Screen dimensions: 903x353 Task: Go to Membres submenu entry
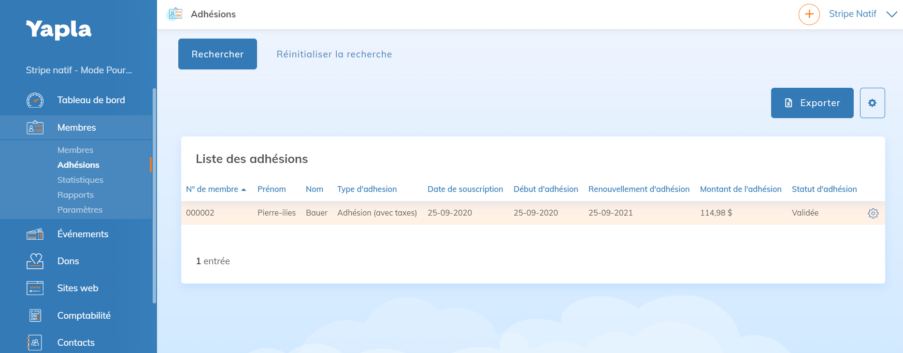coord(75,150)
